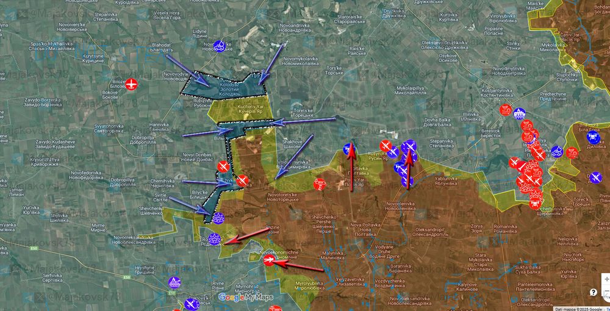Click the red marker at Novoekonomichne
The image size is (610, 311).
[269, 260]
